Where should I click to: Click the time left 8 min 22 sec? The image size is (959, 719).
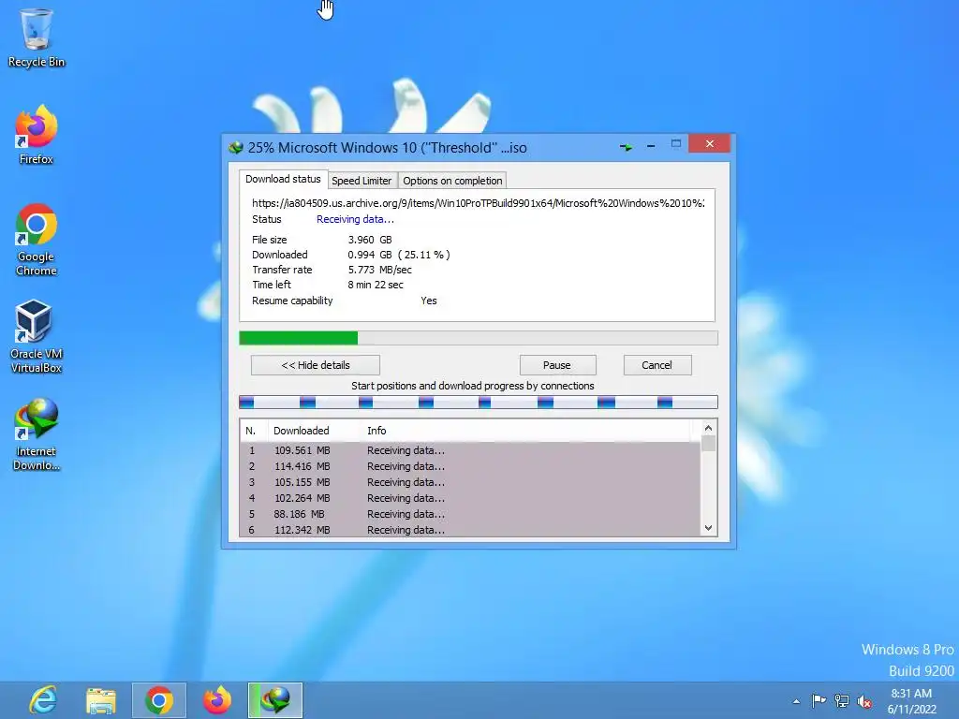[x=376, y=285]
